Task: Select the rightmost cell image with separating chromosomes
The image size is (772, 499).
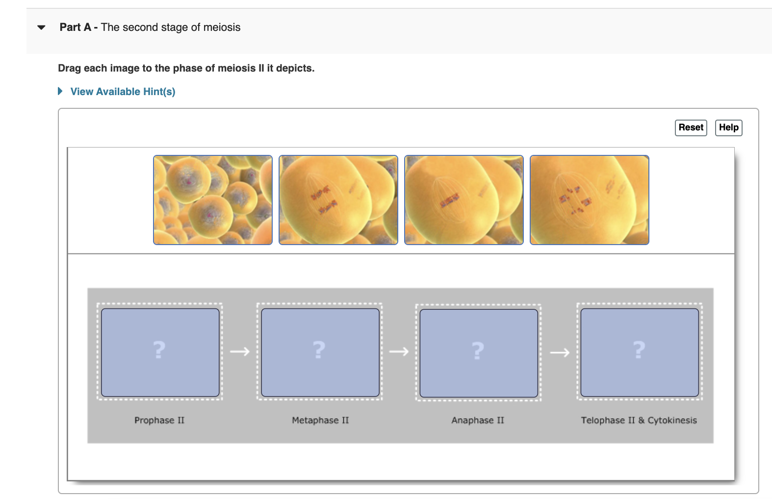Action: (589, 200)
